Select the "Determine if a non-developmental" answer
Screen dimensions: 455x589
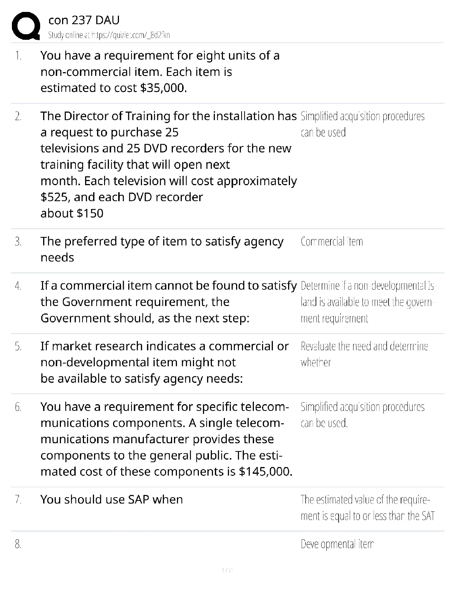367,302
